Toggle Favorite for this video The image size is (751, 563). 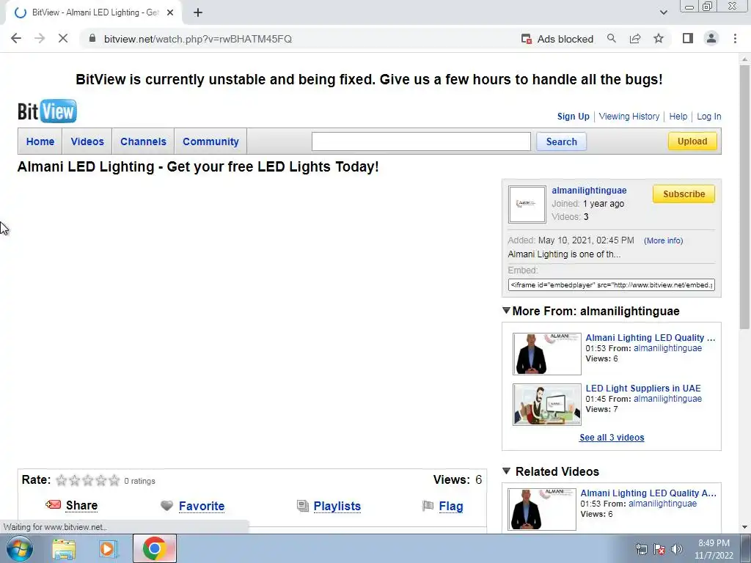[201, 506]
